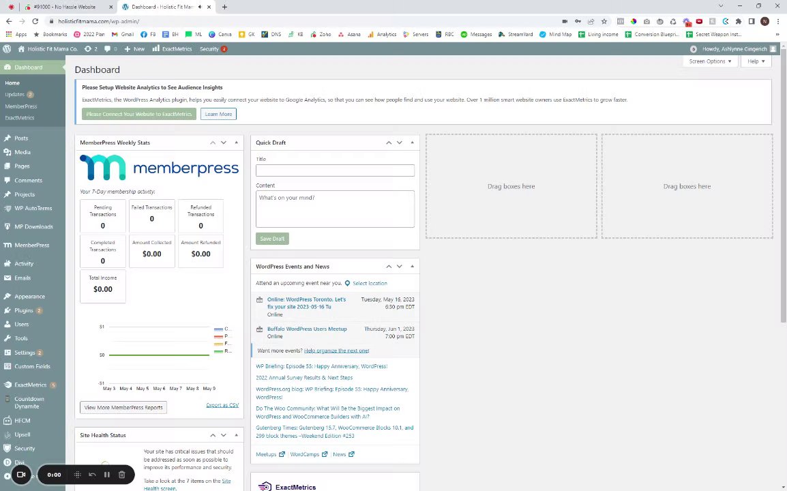This screenshot has width=787, height=491.
Task: Open Projects in sidebar
Action: tap(25, 194)
